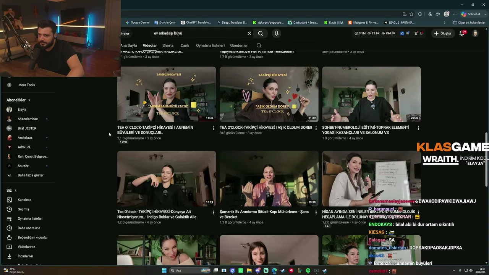Open ChatGPT Translate bookmark

(196, 23)
